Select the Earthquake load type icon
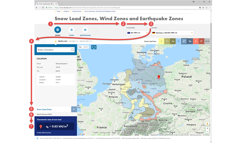 pos(85,30)
